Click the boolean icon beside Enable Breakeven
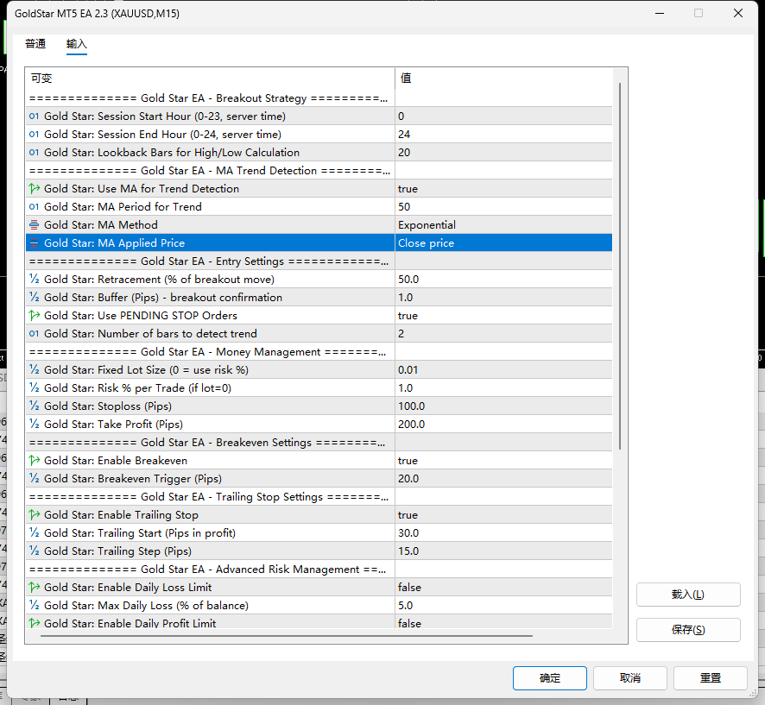 point(35,461)
